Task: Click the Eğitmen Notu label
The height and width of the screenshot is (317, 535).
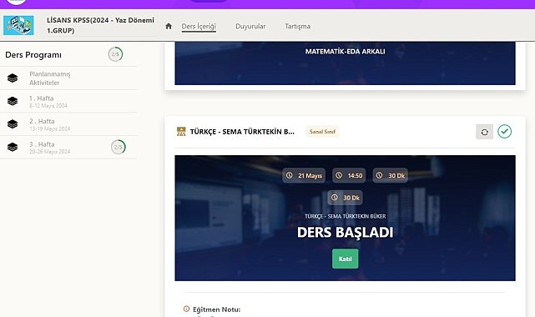Action: [x=217, y=309]
